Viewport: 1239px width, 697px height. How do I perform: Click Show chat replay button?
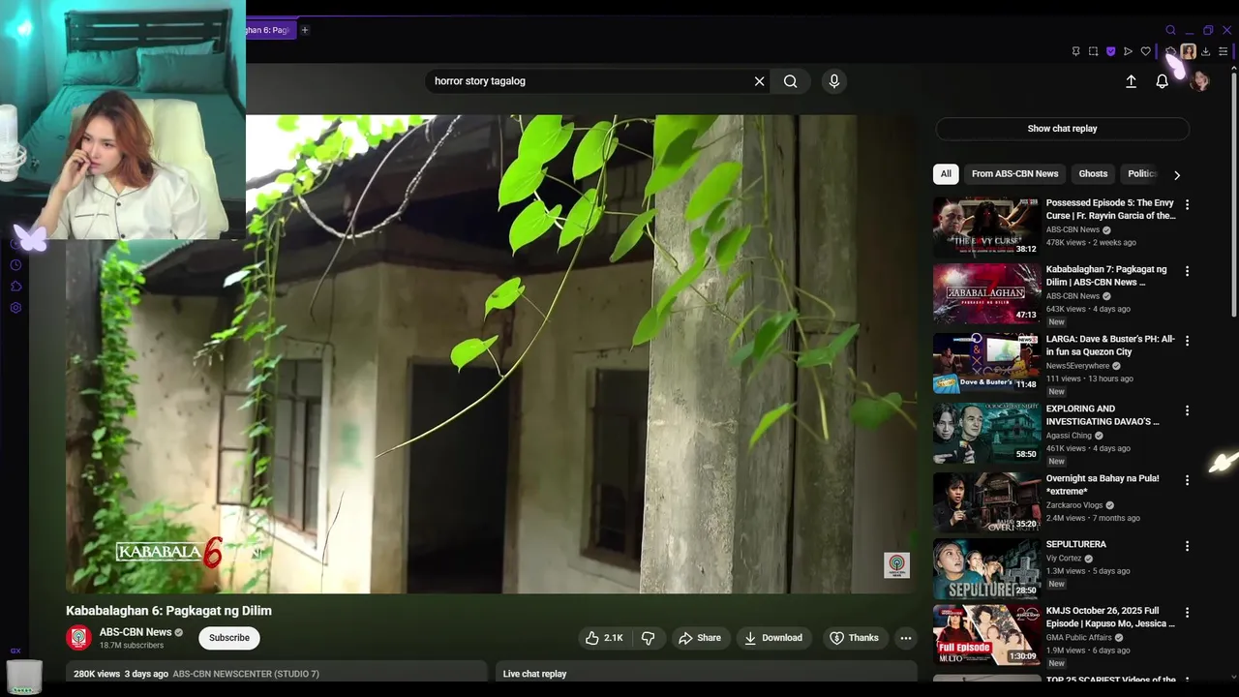coord(1062,129)
